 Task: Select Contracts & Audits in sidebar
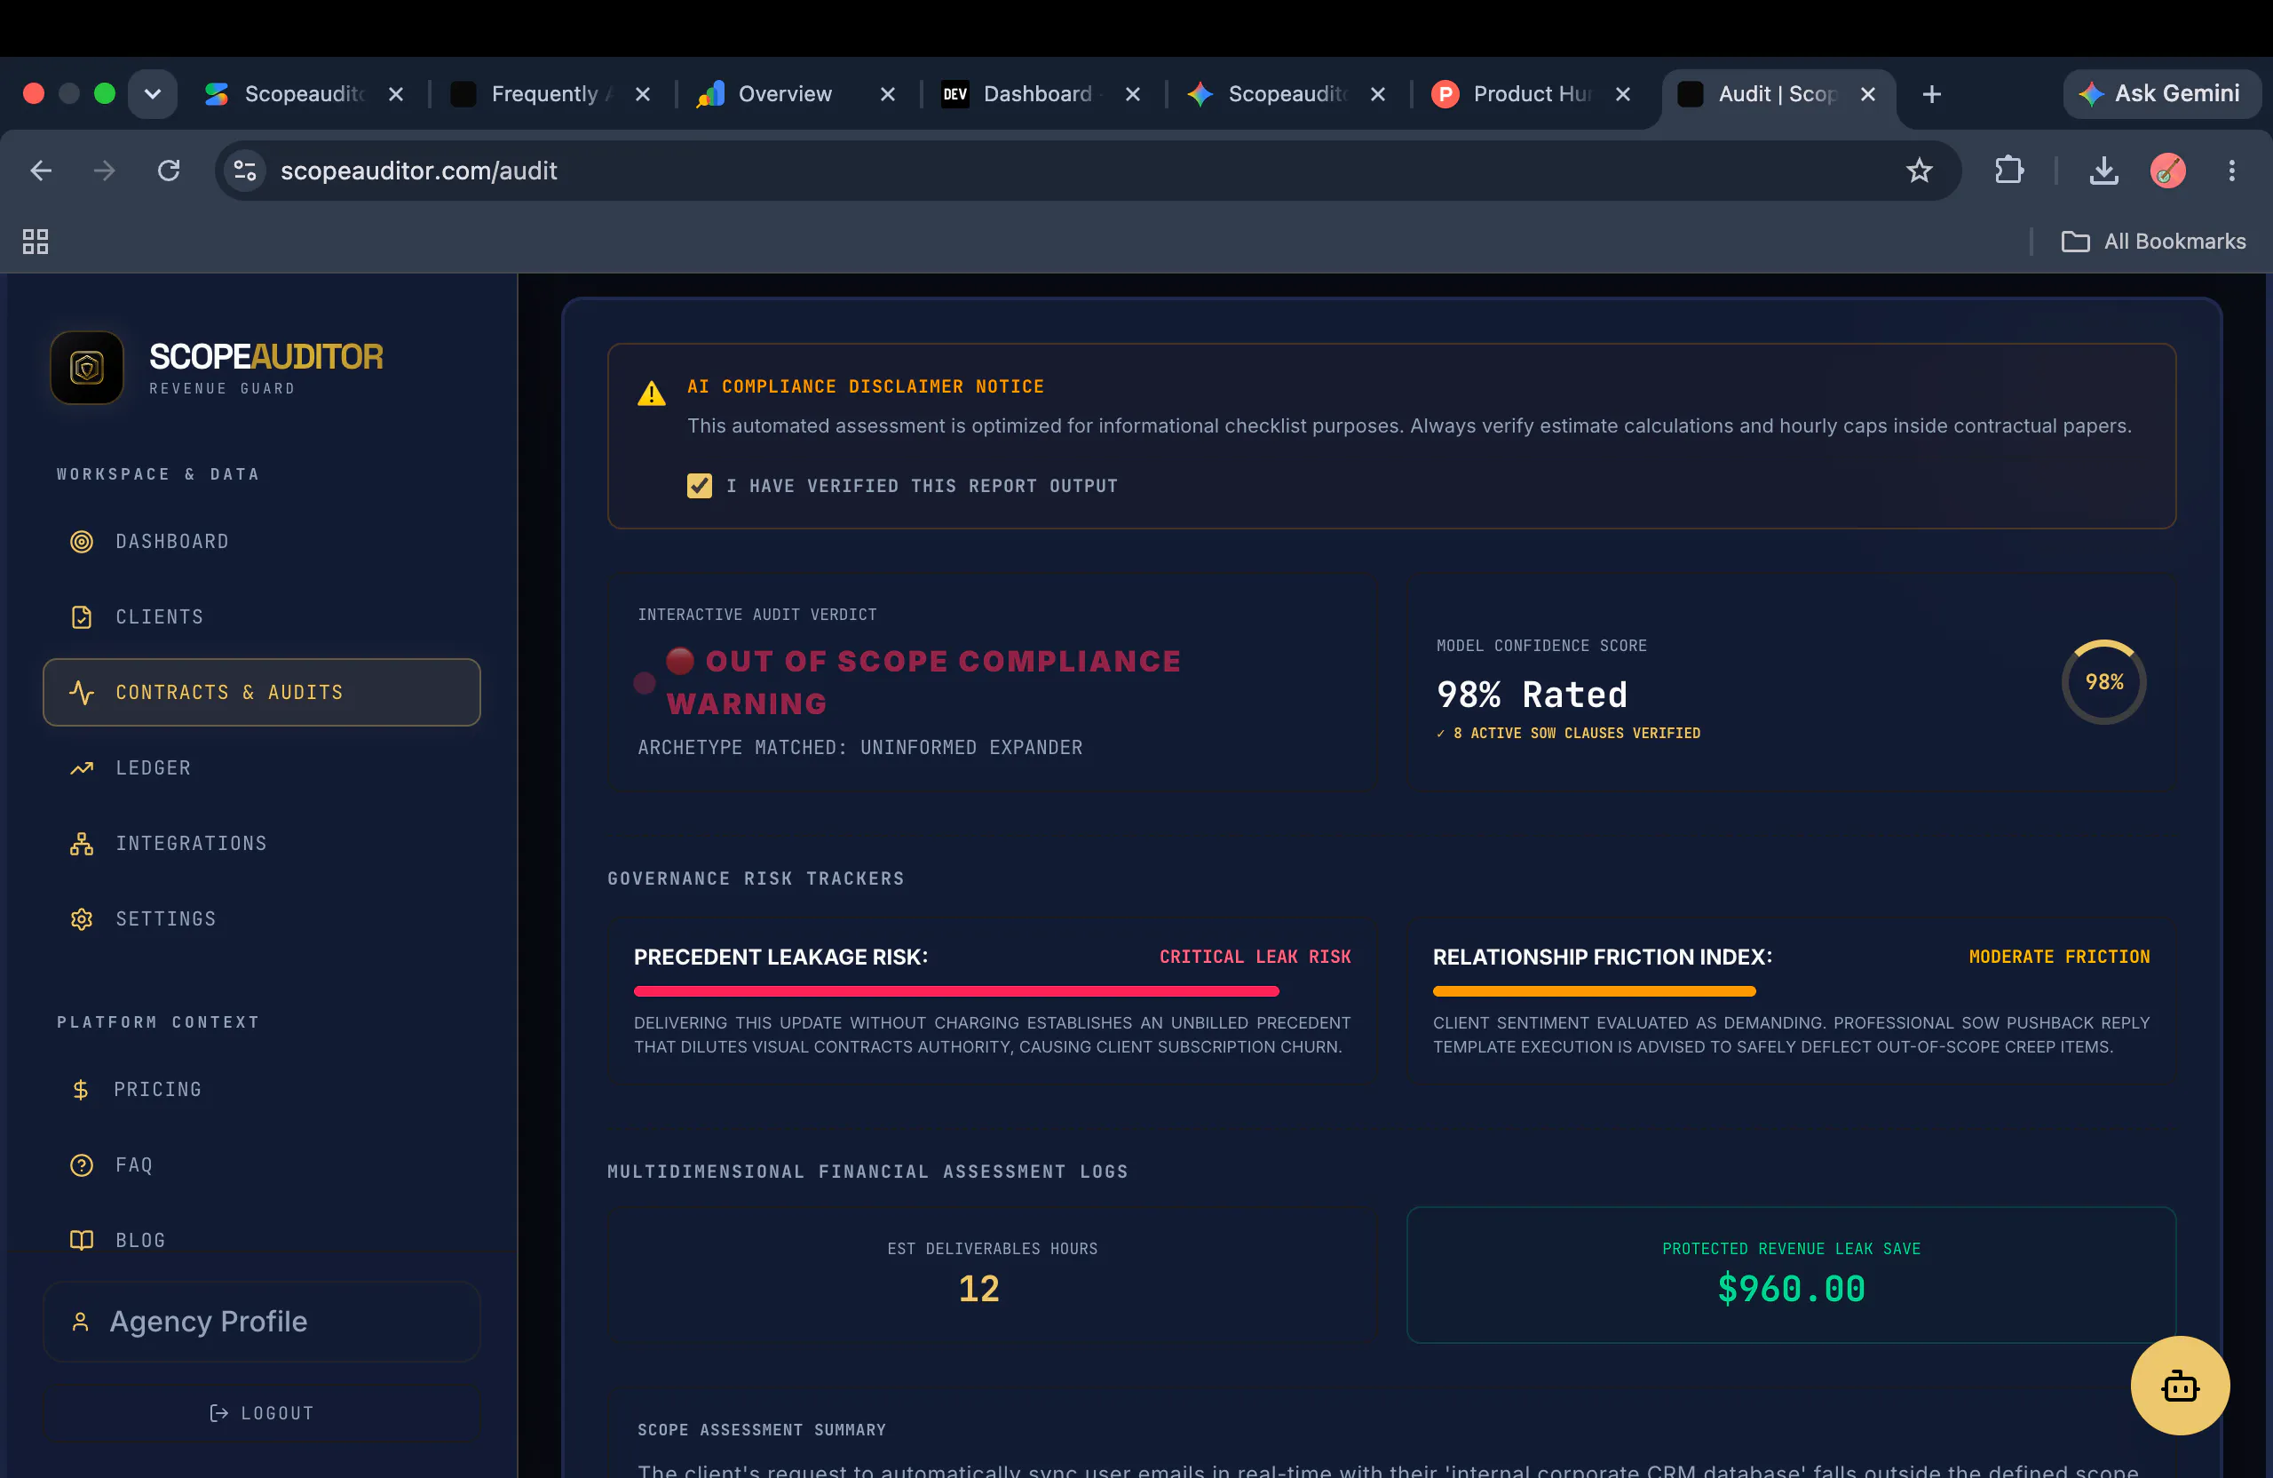pos(261,693)
